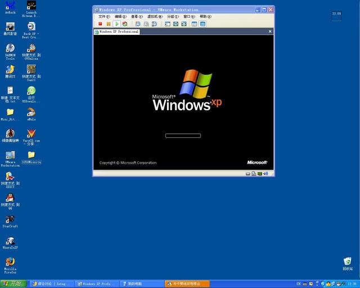Click the AcBack desktop shortcut
The height and width of the screenshot is (288, 360).
tap(10, 7)
